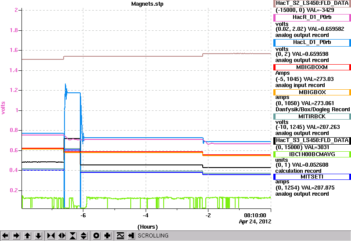Click the plus icon in toolbar
This screenshot has width=351, height=241.
point(107,236)
